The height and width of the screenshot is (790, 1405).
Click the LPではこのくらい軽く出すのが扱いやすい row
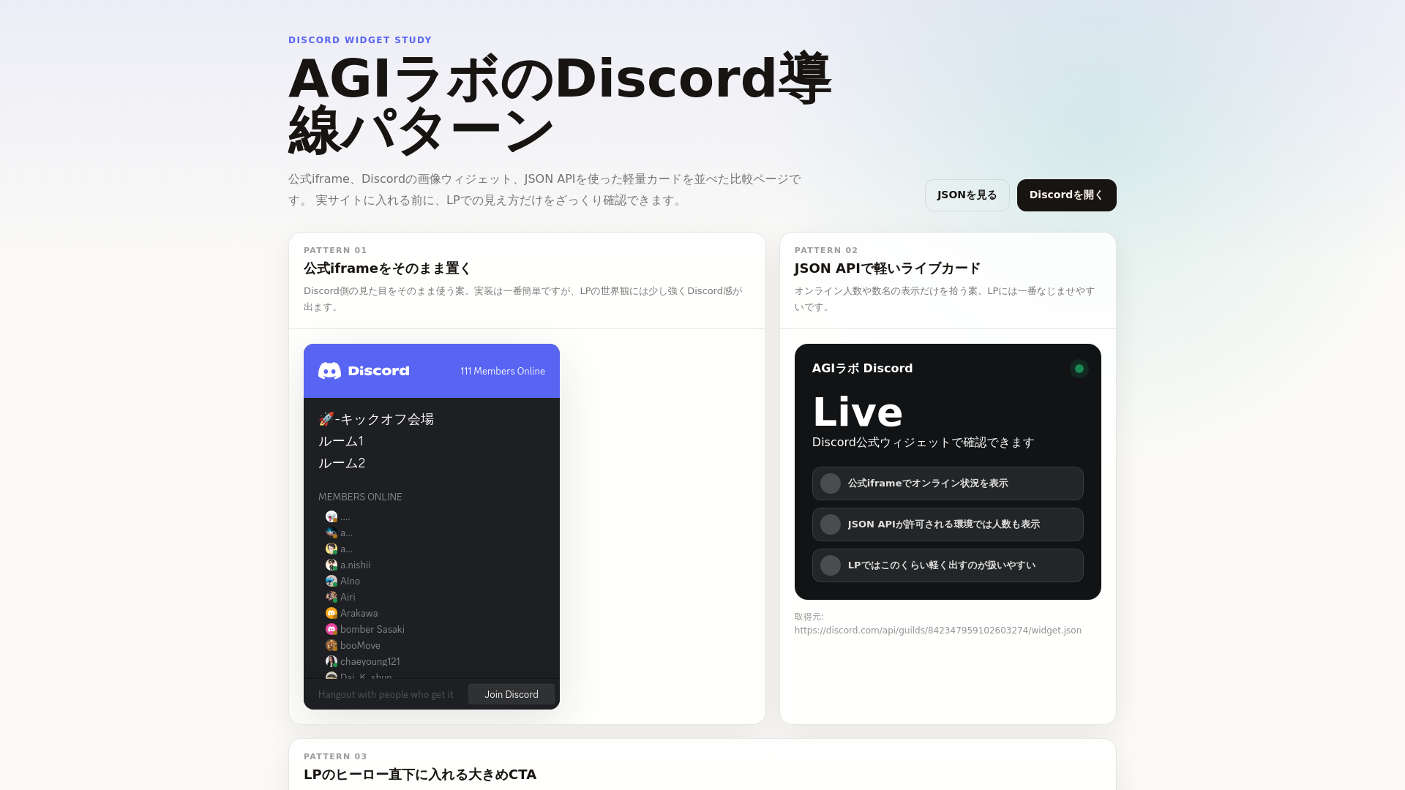click(x=948, y=565)
